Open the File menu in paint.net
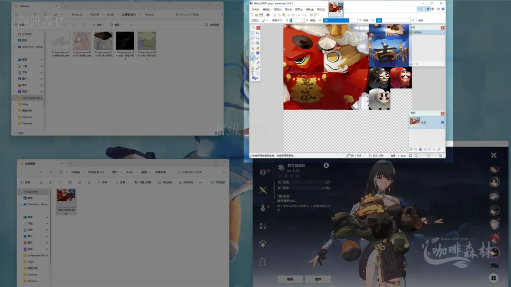Screen dimensions: 511x287 pyautogui.click(x=255, y=9)
